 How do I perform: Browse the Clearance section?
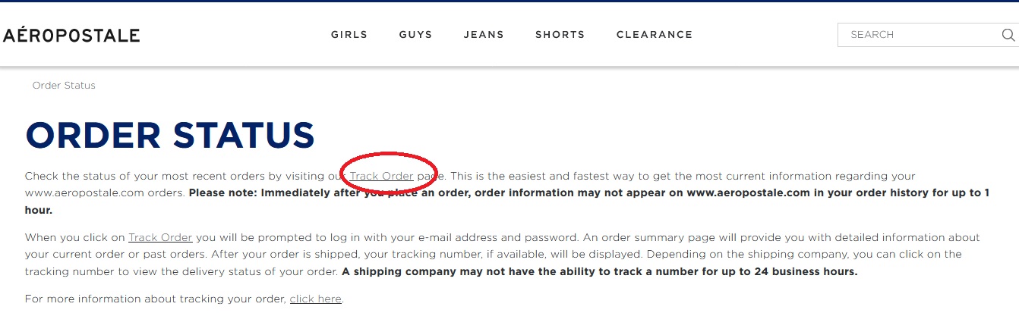click(x=655, y=35)
